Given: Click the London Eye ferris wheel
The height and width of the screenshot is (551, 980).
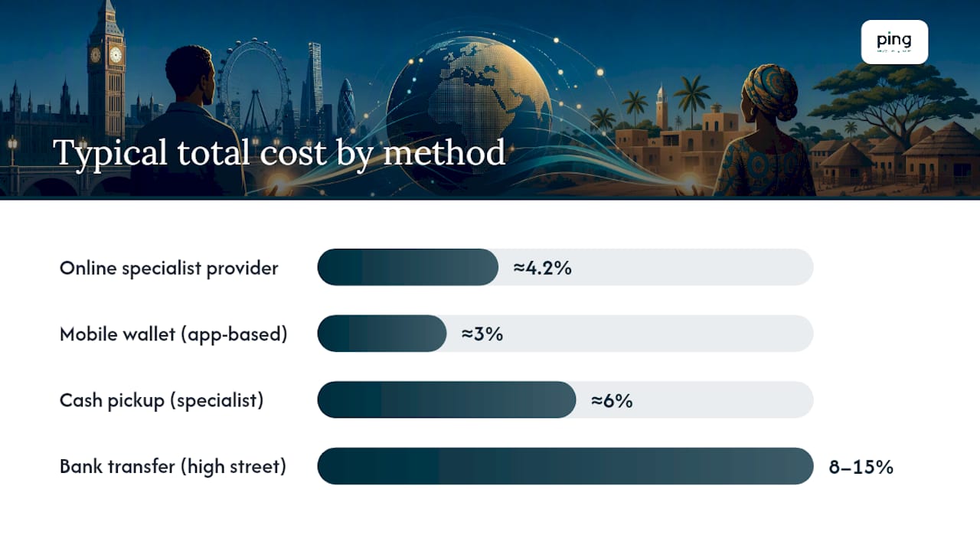Looking at the screenshot, I should click(253, 86).
